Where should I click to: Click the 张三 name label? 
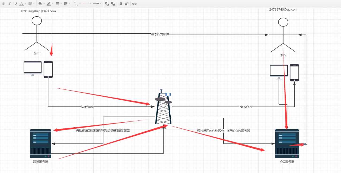point(37,54)
